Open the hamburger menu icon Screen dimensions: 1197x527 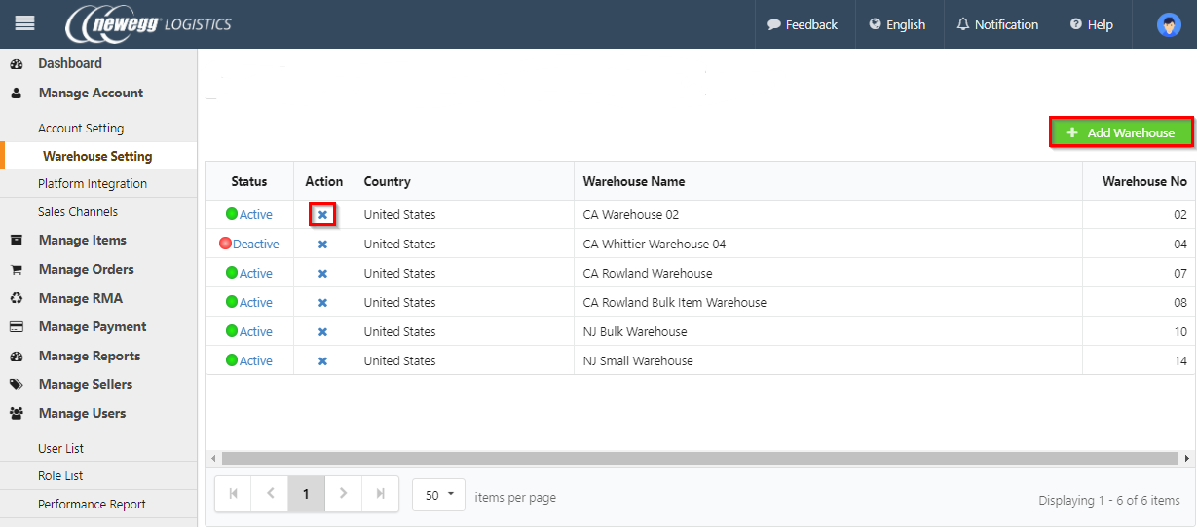[x=24, y=23]
